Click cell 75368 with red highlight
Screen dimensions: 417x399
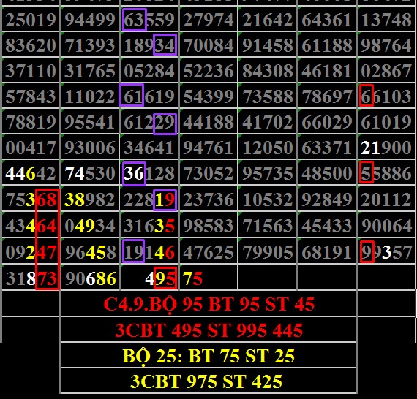pyautogui.click(x=31, y=199)
